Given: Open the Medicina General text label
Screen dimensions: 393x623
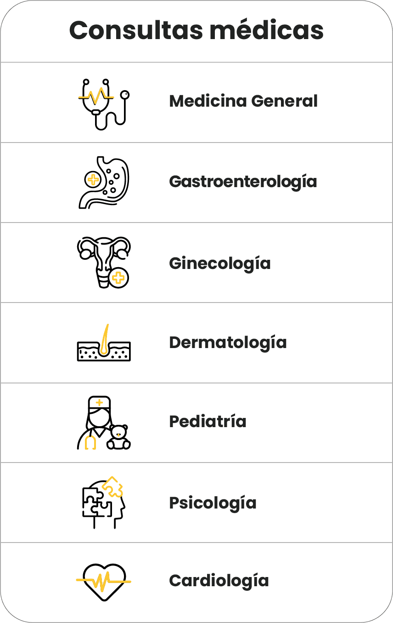Looking at the screenshot, I should 243,101.
